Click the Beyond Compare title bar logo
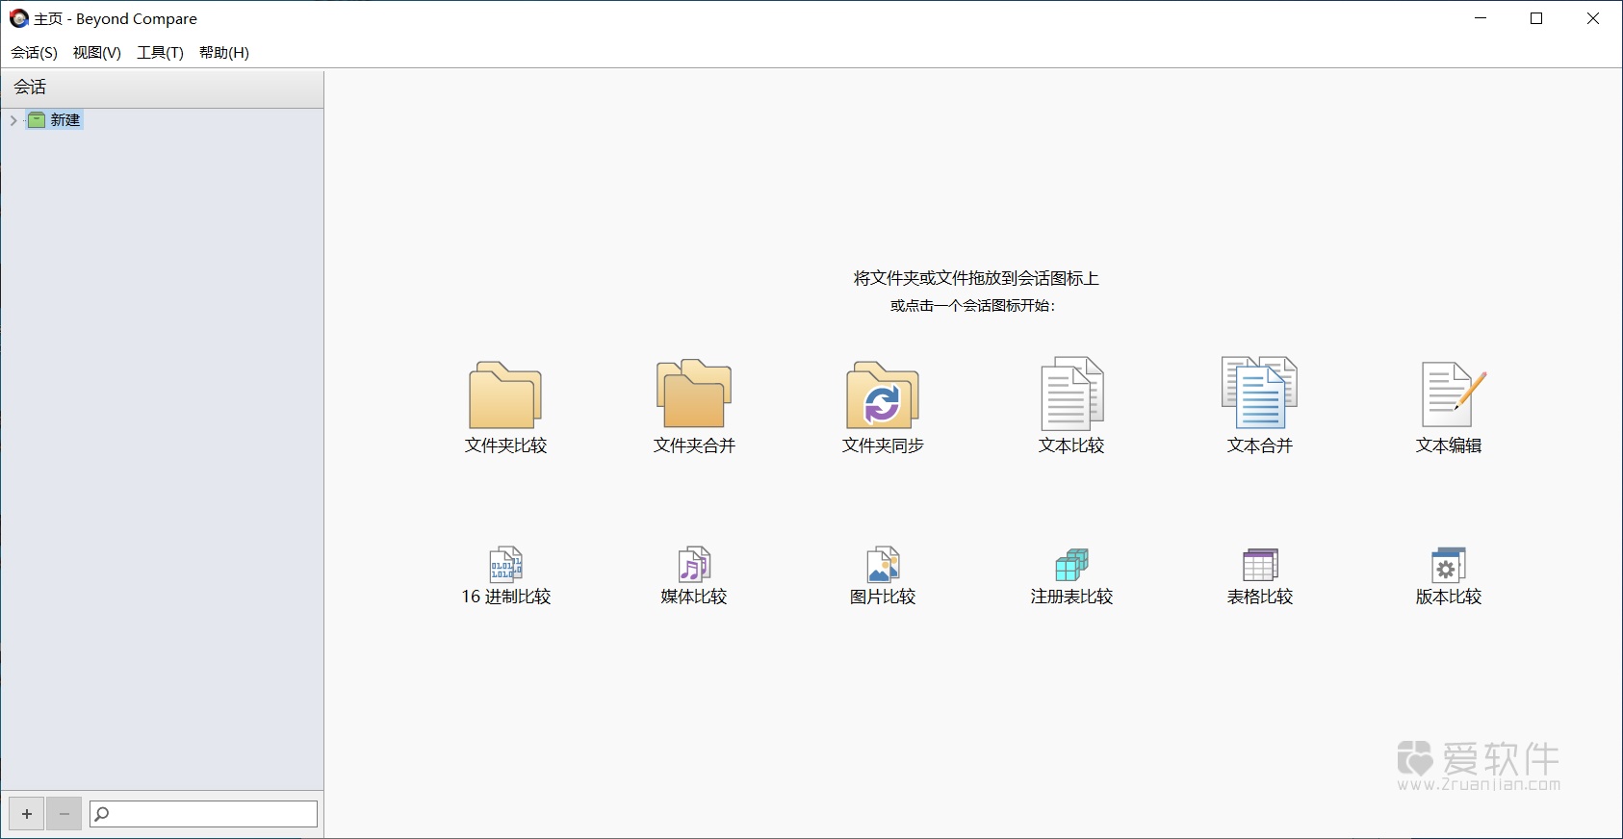1623x839 pixels. (x=18, y=18)
